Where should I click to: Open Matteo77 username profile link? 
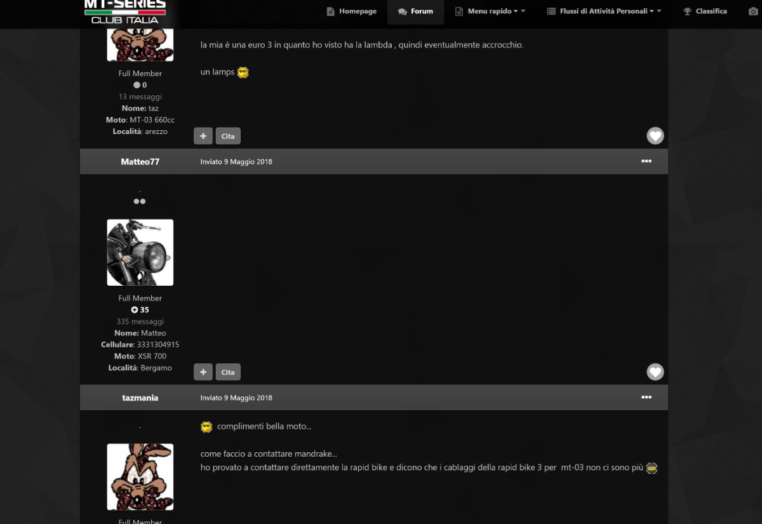140,162
